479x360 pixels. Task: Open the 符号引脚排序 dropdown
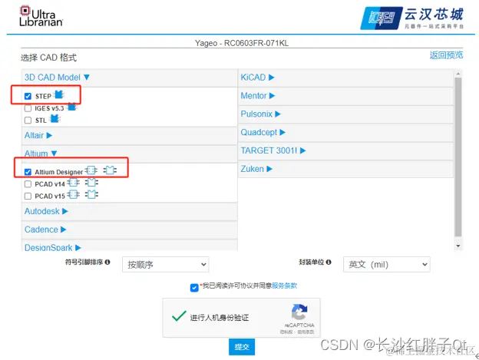(166, 264)
